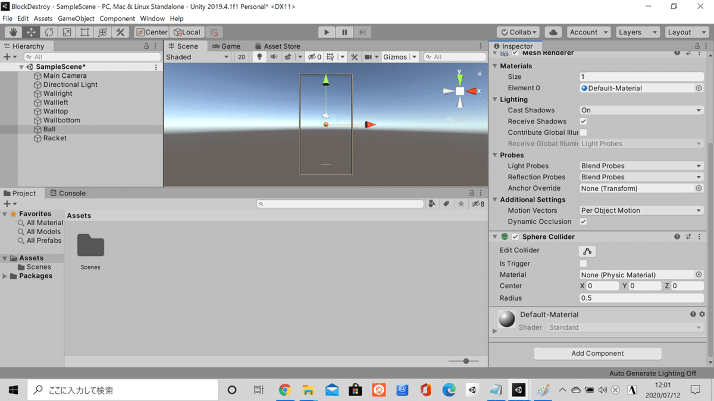The width and height of the screenshot is (714, 401).
Task: Switch to the Asset Store tab
Action: coord(278,46)
